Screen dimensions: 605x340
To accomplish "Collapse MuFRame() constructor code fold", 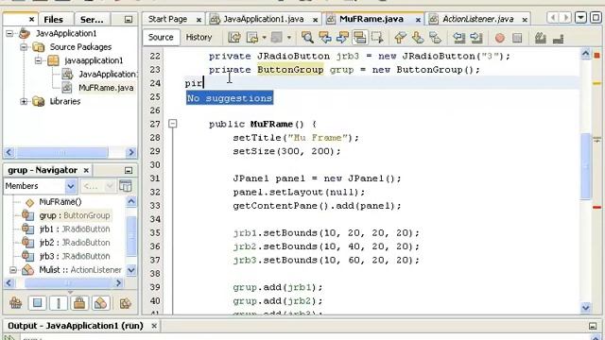I will [173, 124].
